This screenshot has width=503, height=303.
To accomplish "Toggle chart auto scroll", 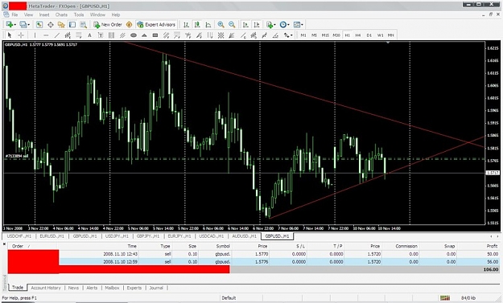I will tap(245, 24).
